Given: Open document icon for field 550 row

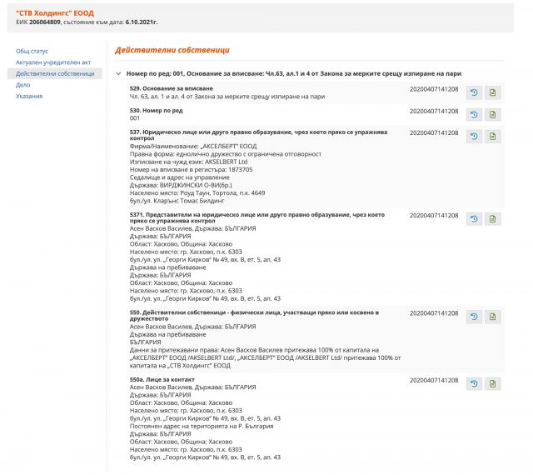Looking at the screenshot, I should (493, 317).
